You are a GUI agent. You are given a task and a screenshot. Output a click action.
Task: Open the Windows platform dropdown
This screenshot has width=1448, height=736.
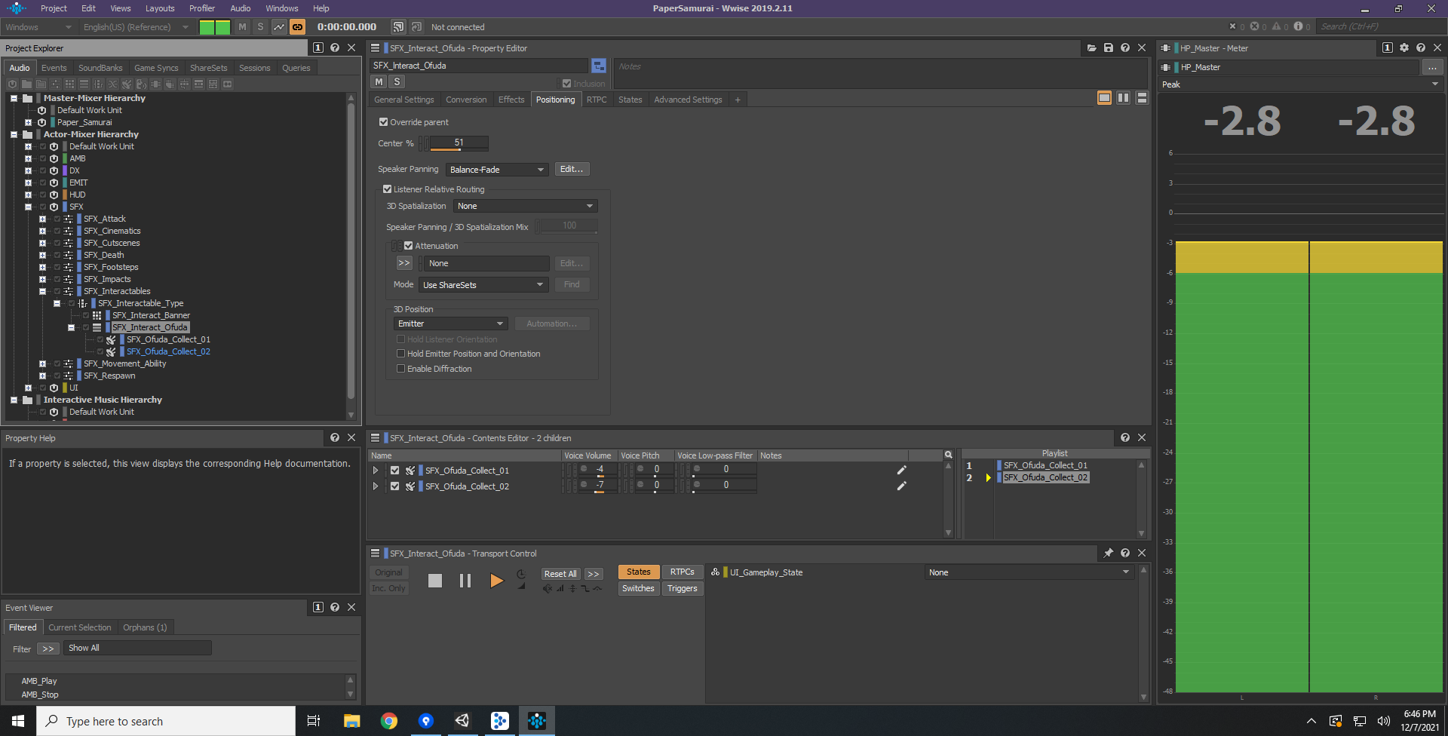coord(38,27)
